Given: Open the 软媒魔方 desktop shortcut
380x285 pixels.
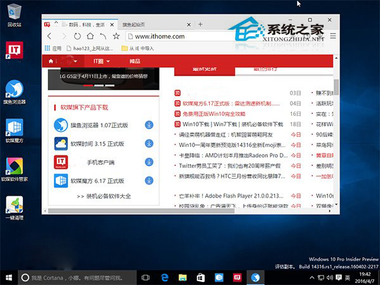Looking at the screenshot, I should (15, 130).
